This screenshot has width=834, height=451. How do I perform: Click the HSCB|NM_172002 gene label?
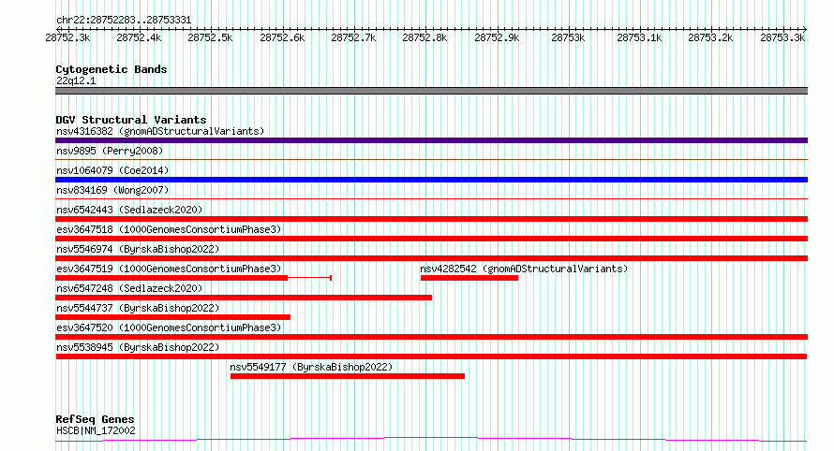tap(96, 430)
